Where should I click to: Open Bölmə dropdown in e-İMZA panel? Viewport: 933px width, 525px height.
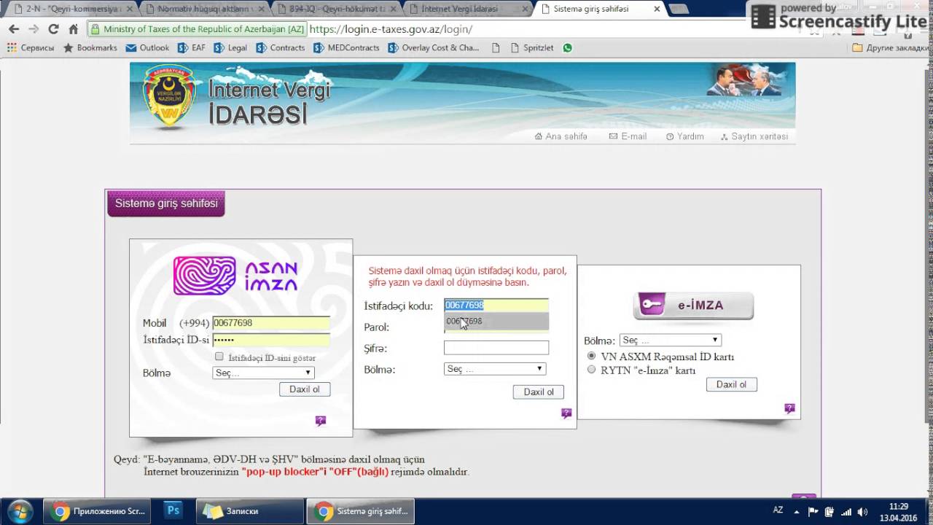[670, 340]
